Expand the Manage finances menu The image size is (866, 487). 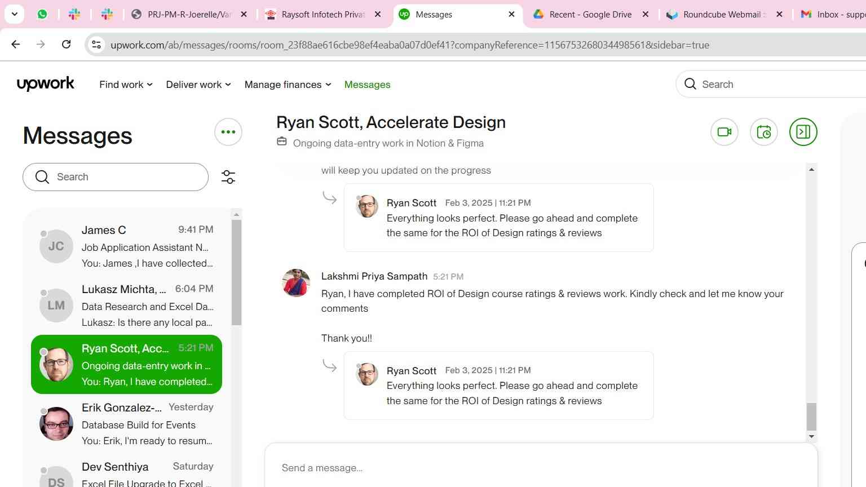click(x=288, y=85)
